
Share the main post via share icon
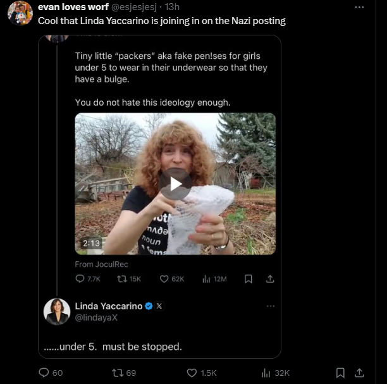click(359, 373)
